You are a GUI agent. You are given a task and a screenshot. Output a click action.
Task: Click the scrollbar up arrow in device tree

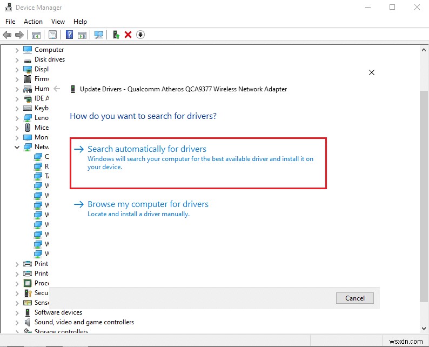tap(424, 50)
